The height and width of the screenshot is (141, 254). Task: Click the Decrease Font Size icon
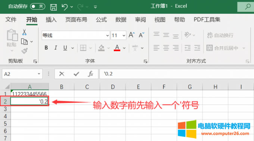point(142,35)
